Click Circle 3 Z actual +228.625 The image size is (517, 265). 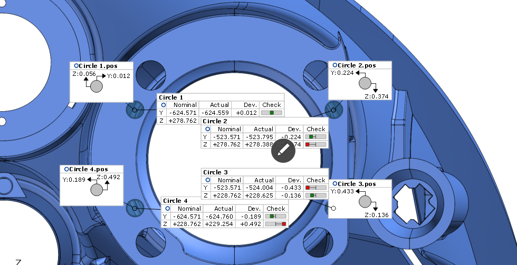tap(259, 195)
